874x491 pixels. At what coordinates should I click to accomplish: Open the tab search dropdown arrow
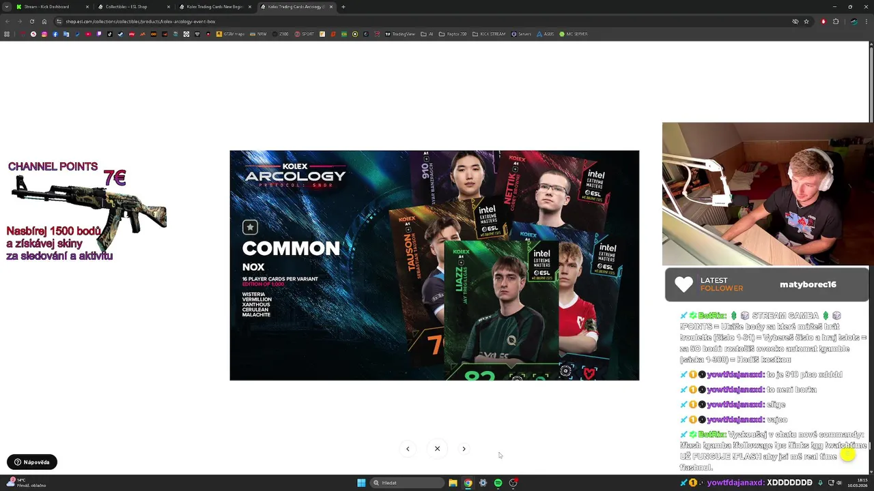(x=7, y=7)
